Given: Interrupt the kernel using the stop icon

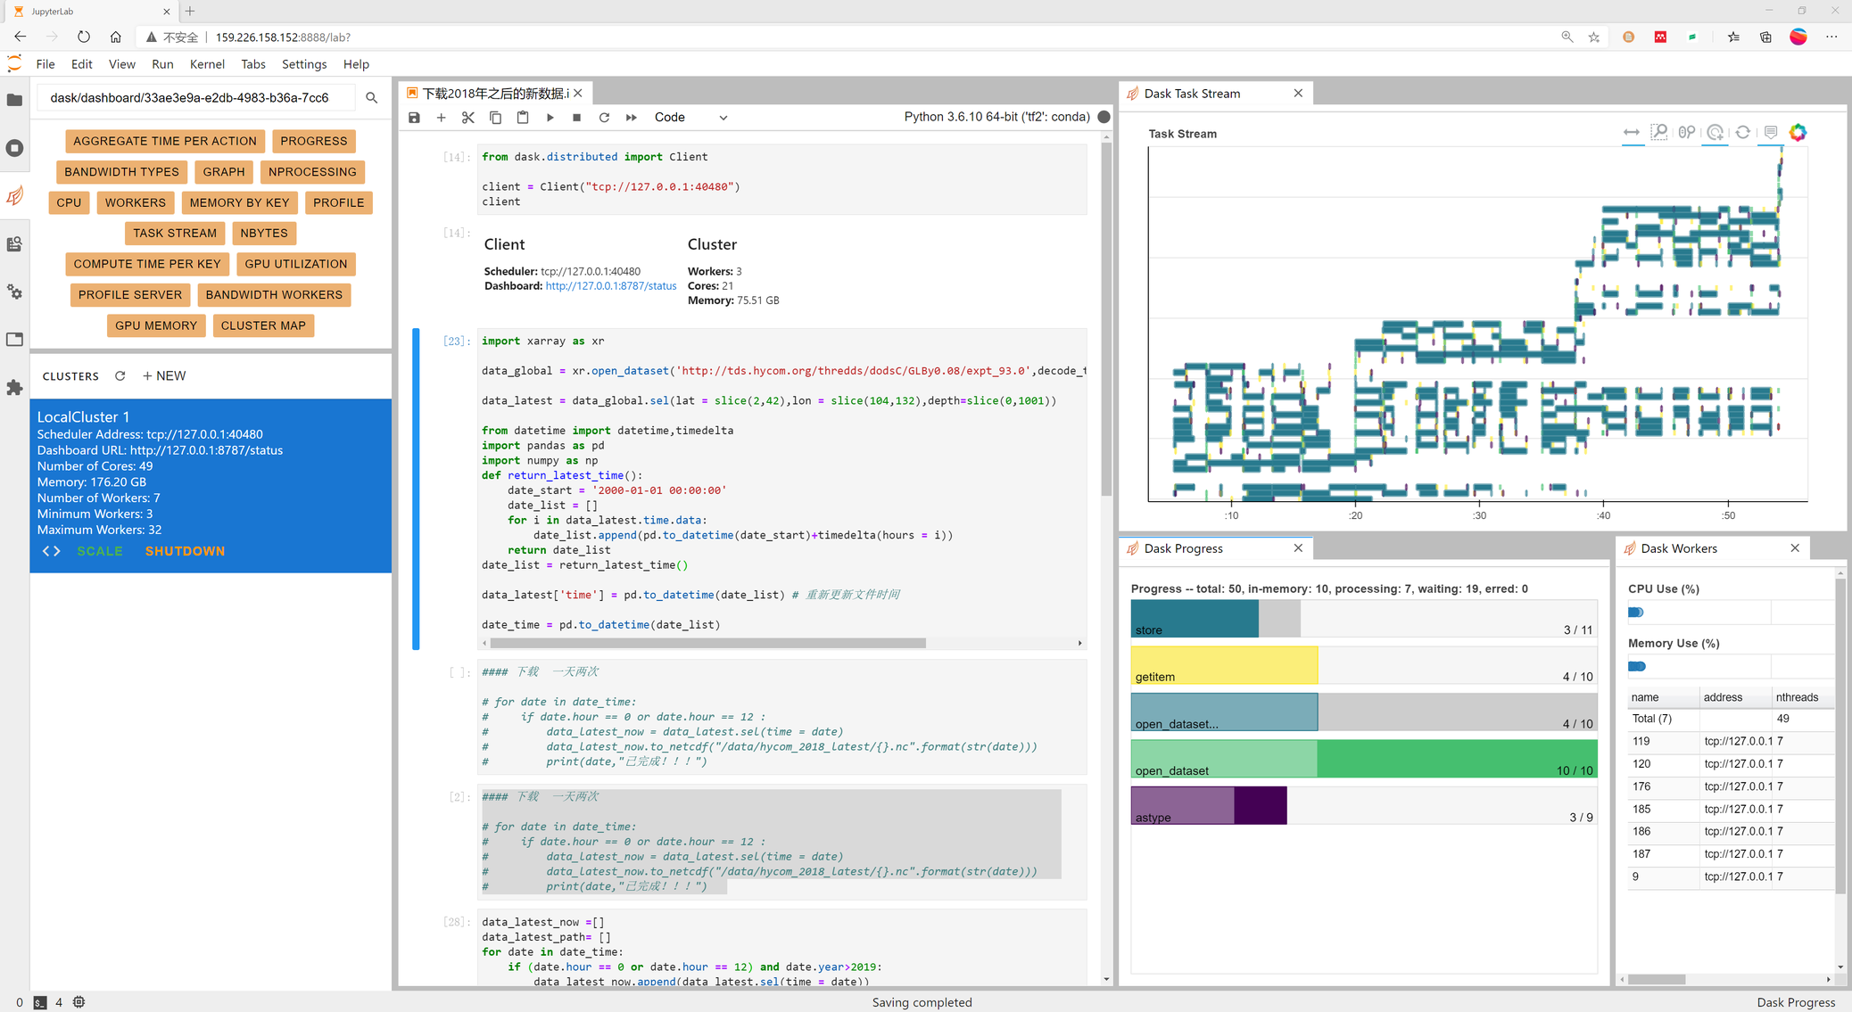Looking at the screenshot, I should 577,118.
